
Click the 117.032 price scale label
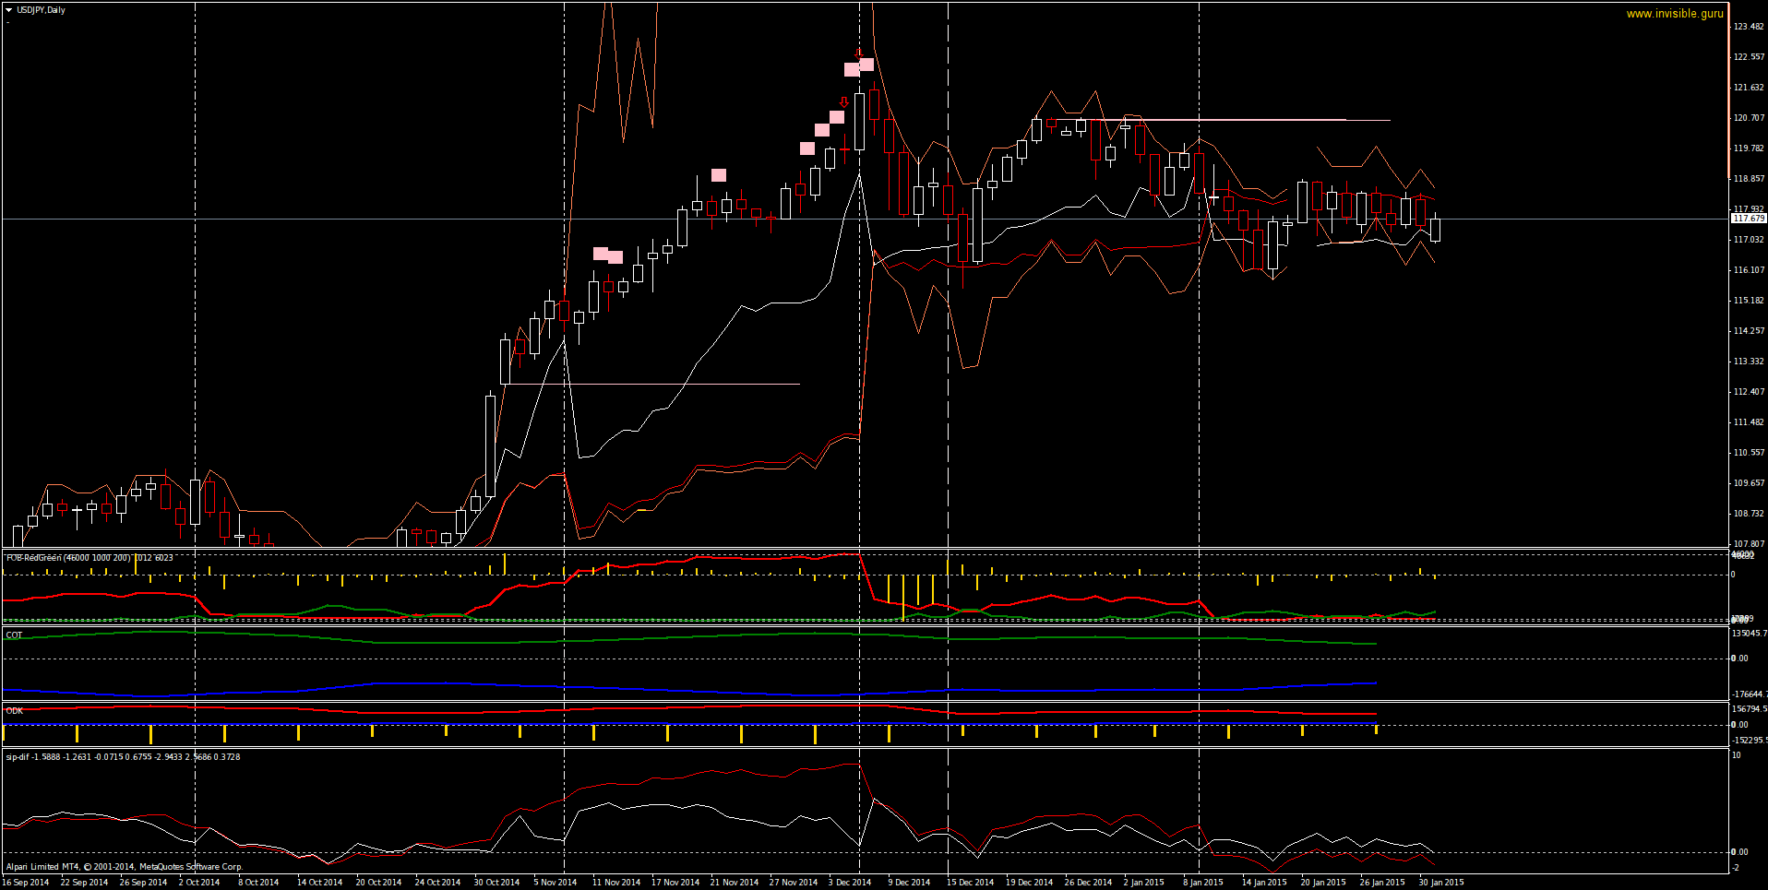coord(1749,239)
